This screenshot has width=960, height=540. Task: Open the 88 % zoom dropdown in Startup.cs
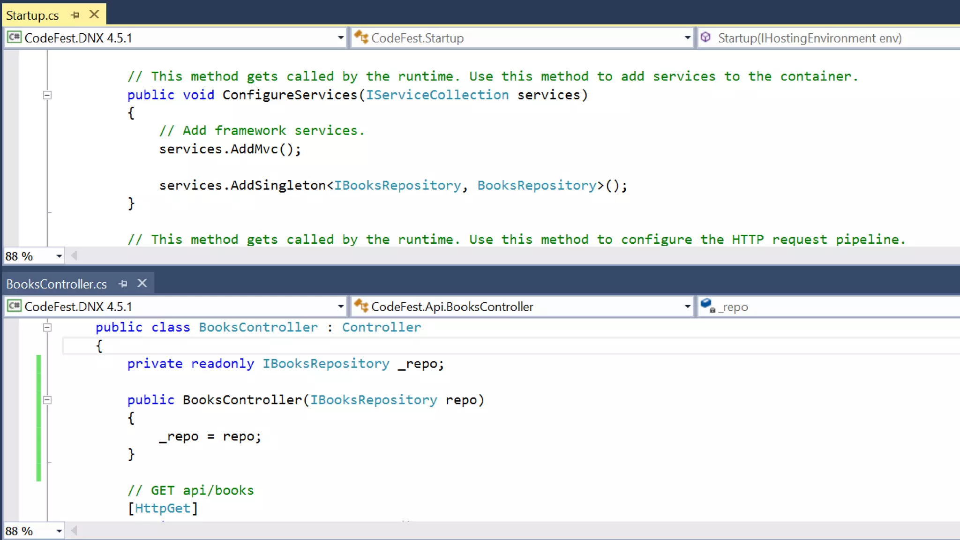coord(59,256)
